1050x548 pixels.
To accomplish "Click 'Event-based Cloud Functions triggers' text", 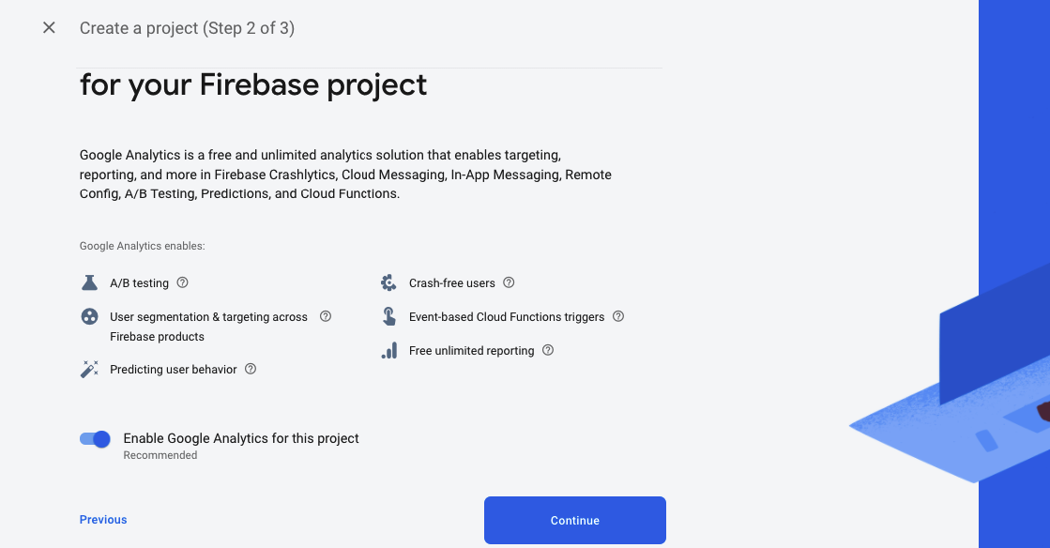I will [x=507, y=317].
